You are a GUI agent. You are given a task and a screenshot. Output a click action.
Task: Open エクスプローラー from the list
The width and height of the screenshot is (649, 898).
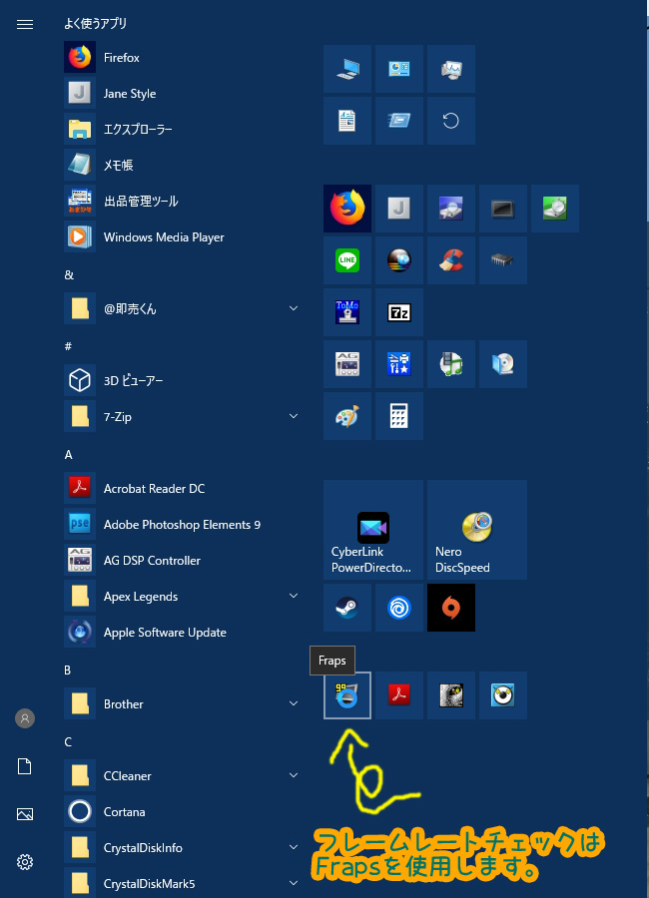[x=183, y=130]
